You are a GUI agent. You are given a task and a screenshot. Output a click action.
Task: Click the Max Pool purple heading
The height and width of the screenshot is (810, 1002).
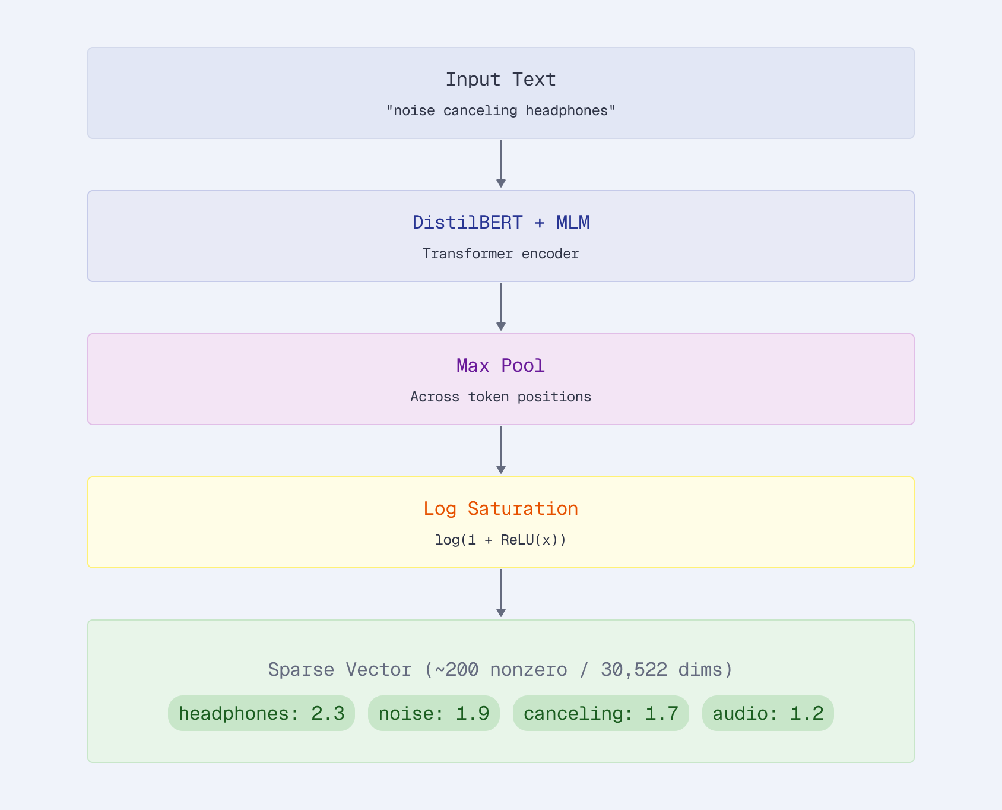(x=501, y=365)
